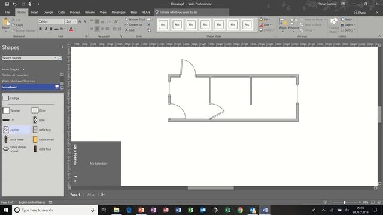Select the sofa three shape

pyautogui.click(x=14, y=139)
